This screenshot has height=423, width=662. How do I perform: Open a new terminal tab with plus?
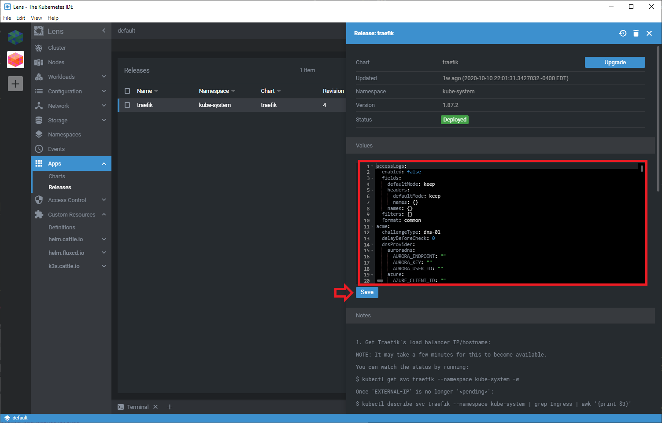170,407
